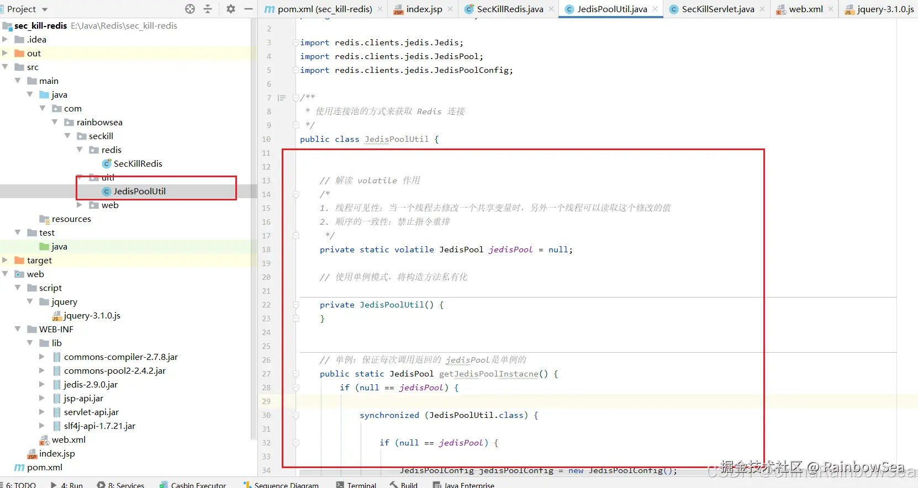
Task: Collapse the src folder
Action: click(5, 67)
